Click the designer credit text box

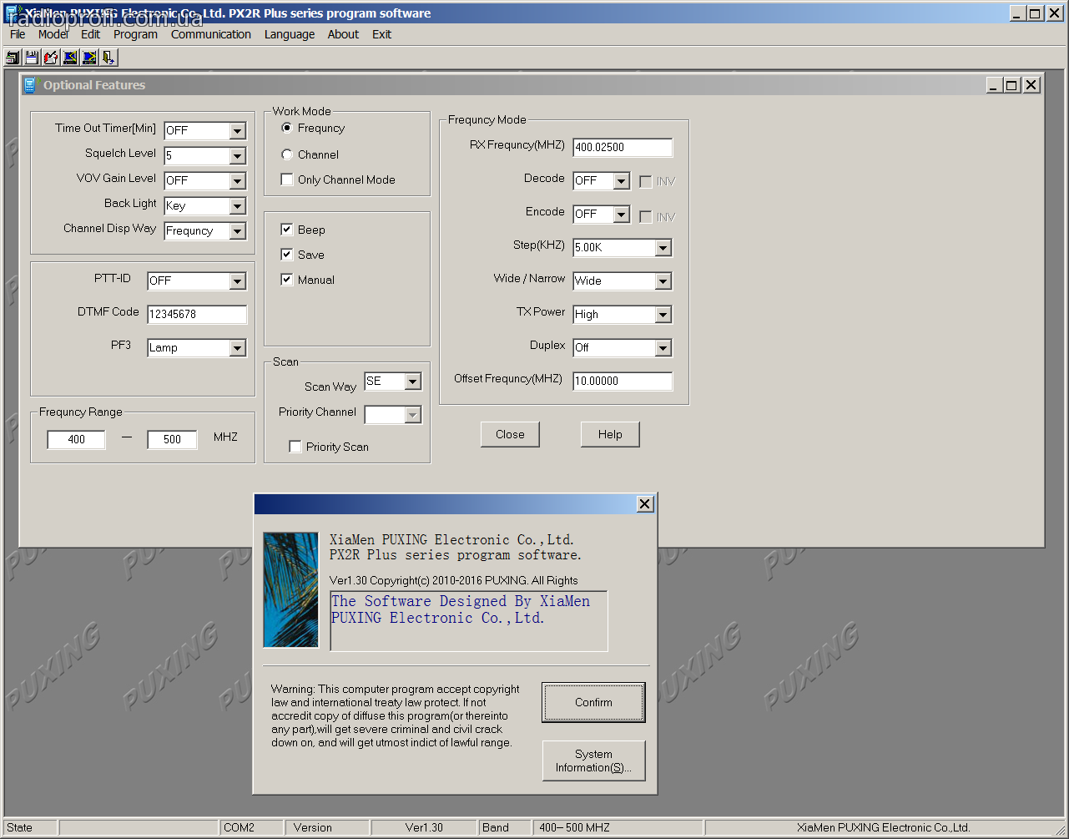[469, 620]
